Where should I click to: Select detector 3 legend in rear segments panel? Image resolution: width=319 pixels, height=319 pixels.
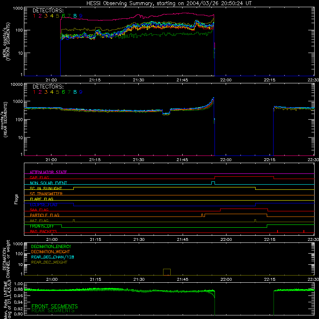click(46, 92)
